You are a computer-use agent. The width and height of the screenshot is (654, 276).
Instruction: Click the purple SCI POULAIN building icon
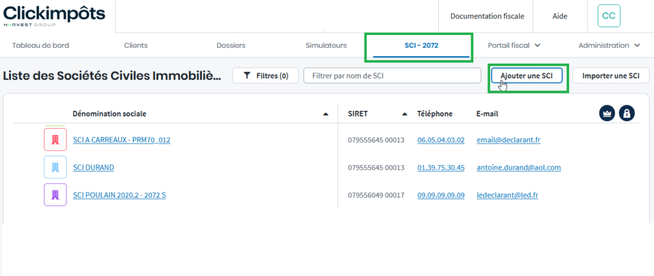pyautogui.click(x=55, y=194)
